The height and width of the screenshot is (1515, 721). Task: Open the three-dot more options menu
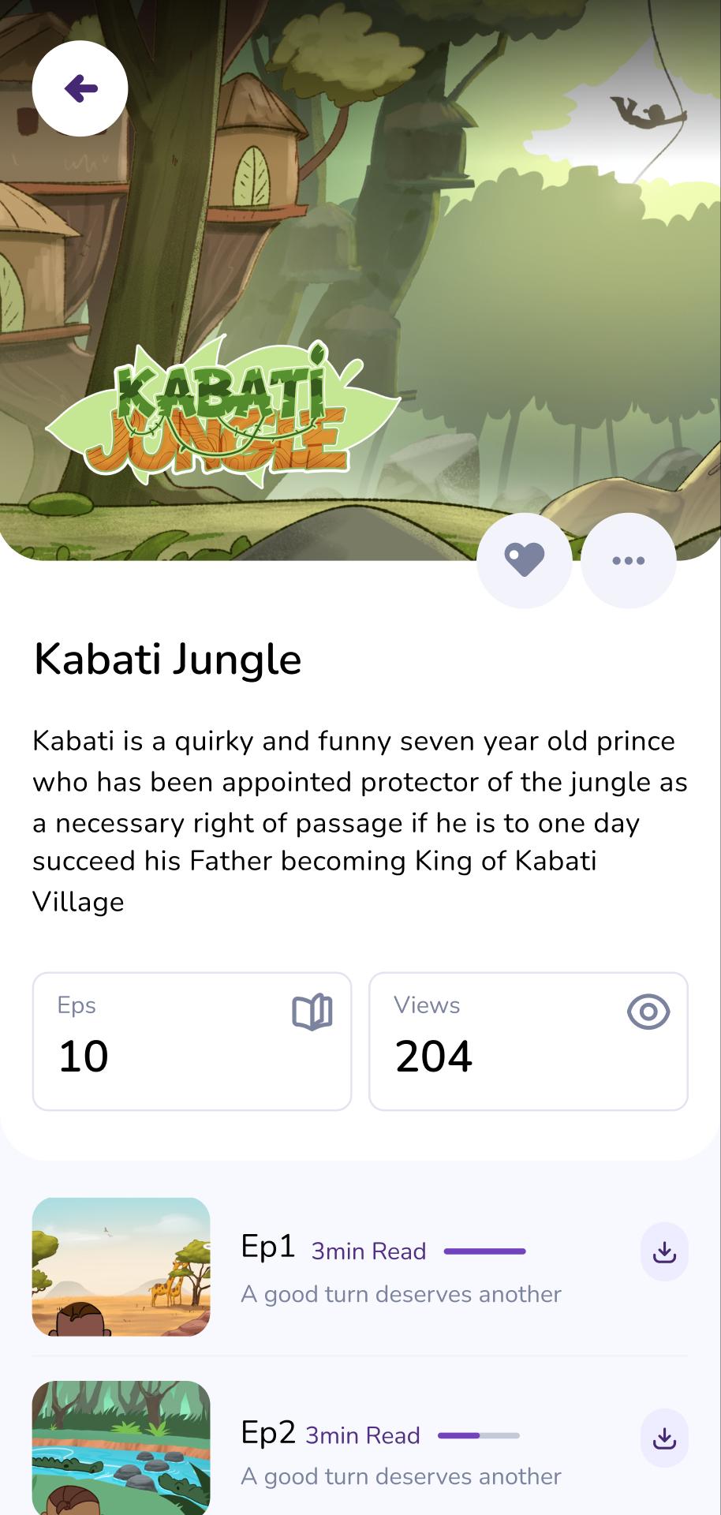point(629,561)
